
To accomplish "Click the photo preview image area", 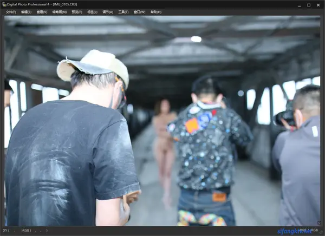I will pos(162,120).
